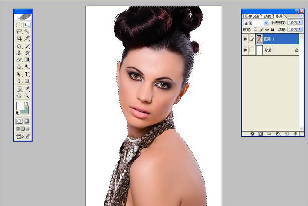Open the blend mode dropdown showing 正常
The width and height of the screenshot is (308, 206).
[x=266, y=23]
